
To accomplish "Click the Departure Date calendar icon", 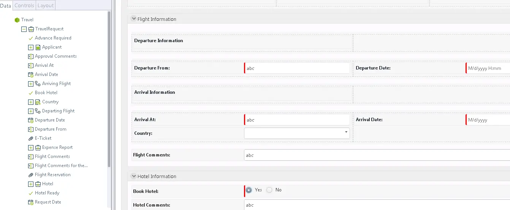I will pyautogui.click(x=31, y=120).
